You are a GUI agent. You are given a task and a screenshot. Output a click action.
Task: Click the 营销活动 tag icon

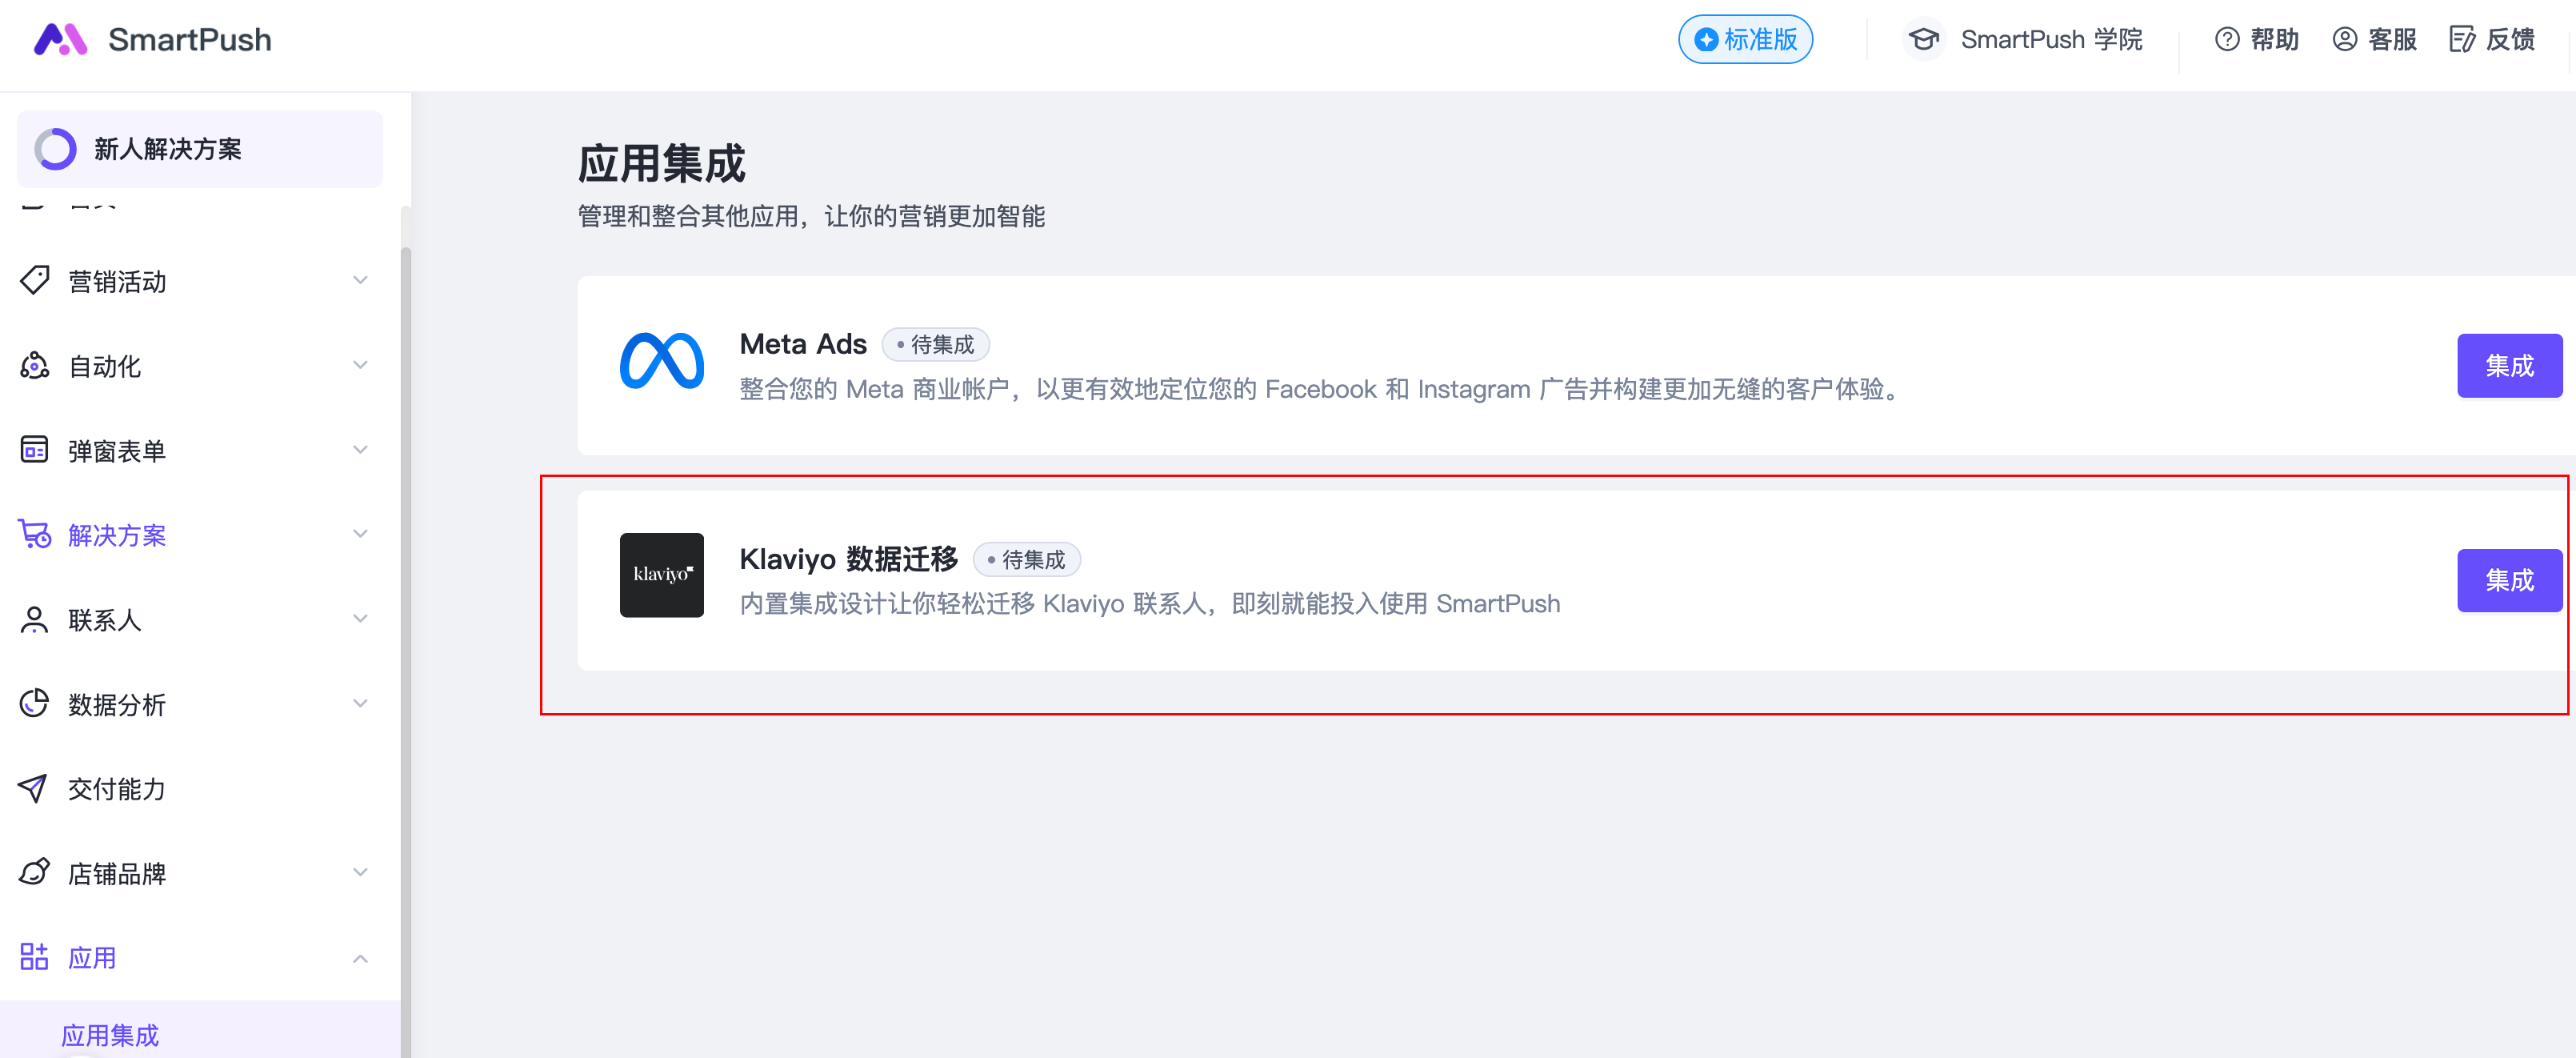[35, 281]
